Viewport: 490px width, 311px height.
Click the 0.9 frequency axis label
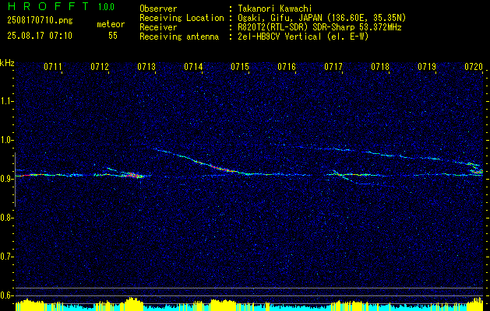[x=6, y=179]
